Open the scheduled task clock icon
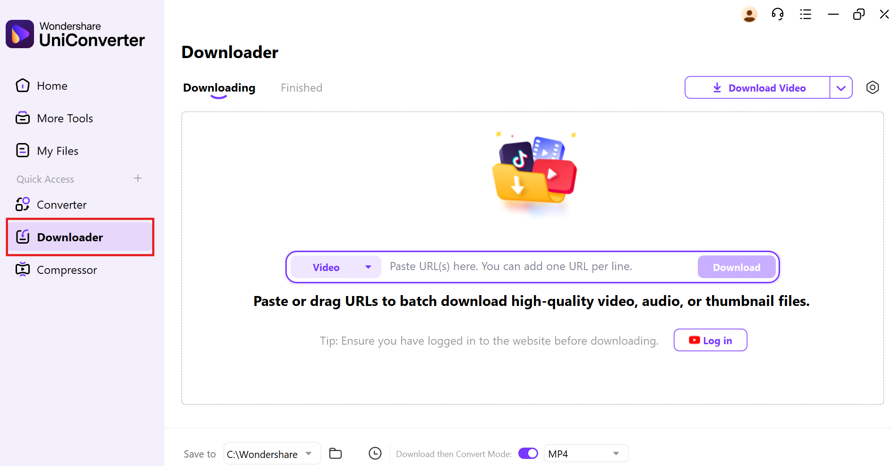 375,454
